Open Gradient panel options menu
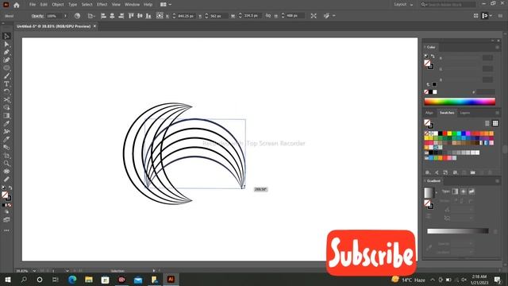Screen dimensions: 508x286 point(498,181)
